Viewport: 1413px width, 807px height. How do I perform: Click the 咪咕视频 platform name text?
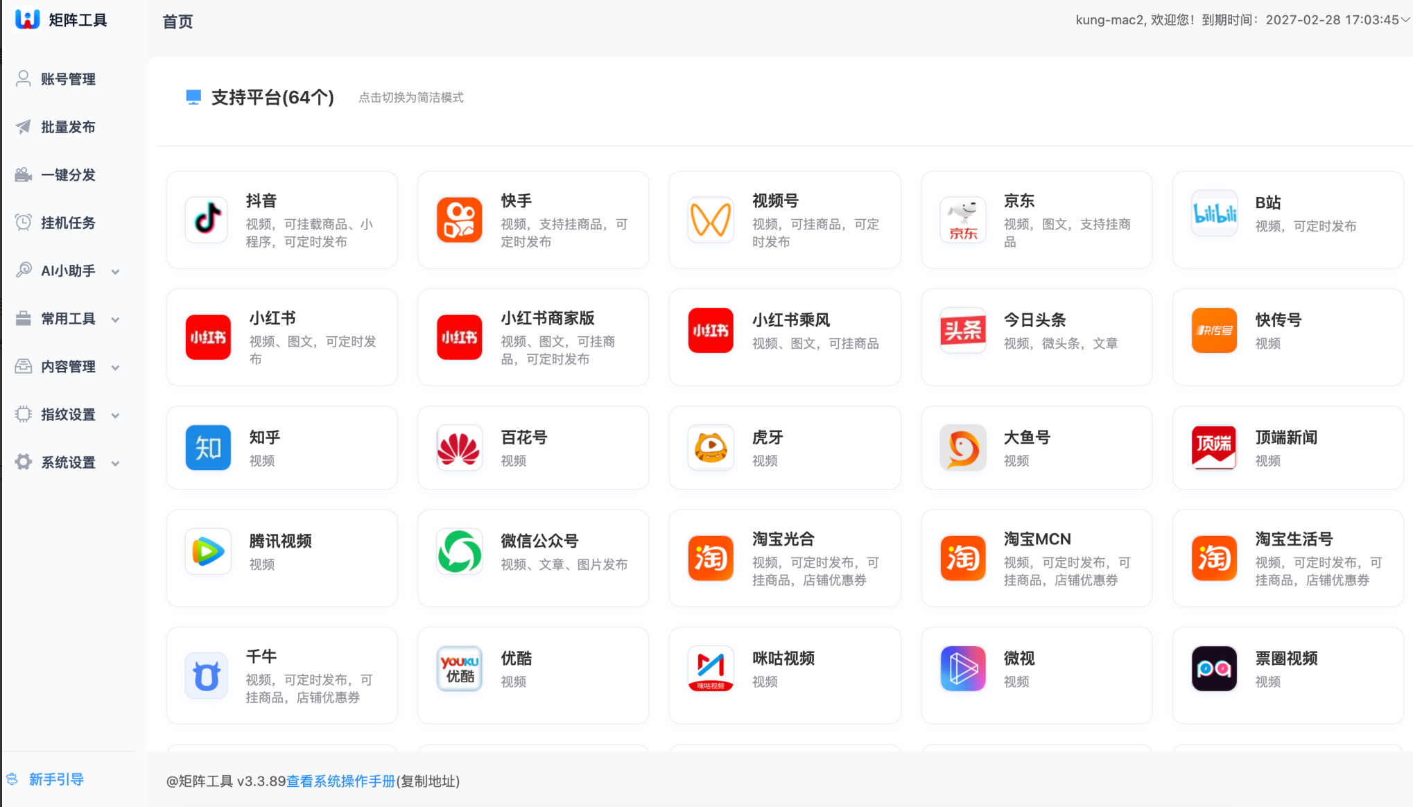783,659
